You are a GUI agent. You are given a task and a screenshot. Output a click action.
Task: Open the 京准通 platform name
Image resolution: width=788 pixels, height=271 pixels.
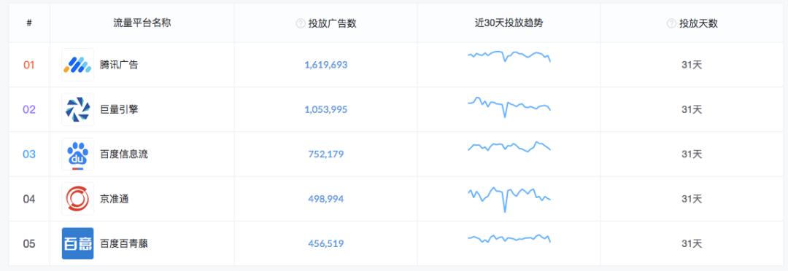(x=114, y=199)
